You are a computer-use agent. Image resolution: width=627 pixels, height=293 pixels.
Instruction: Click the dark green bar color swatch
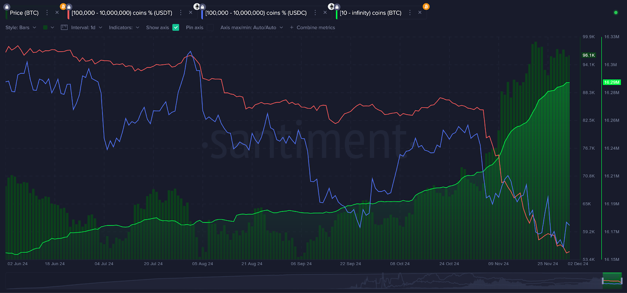click(45, 27)
